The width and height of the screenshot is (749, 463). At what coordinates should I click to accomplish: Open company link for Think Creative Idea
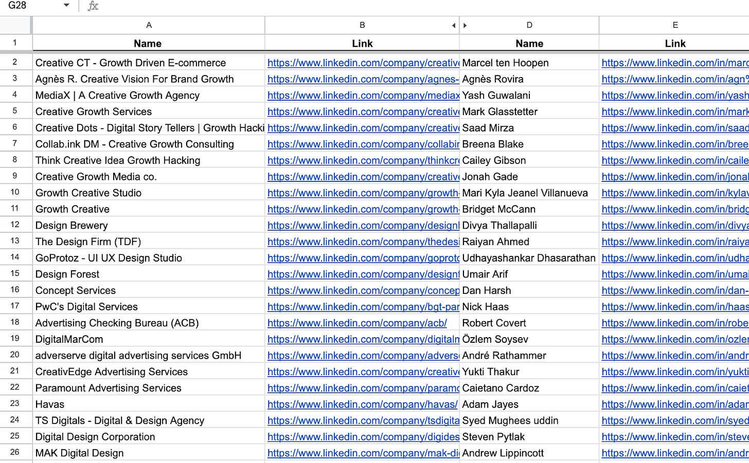click(x=363, y=160)
